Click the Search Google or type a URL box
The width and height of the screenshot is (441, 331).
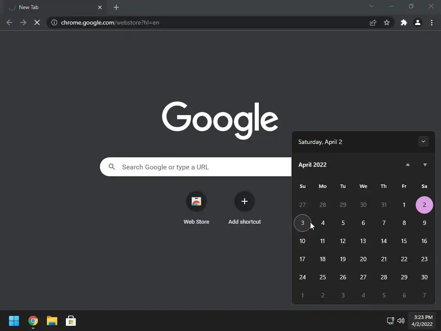click(196, 167)
